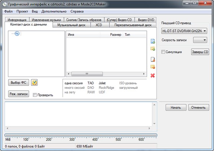Click the RAW mode label

coord(91,92)
